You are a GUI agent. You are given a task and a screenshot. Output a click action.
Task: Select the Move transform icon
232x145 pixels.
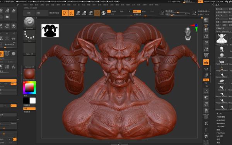point(78,13)
